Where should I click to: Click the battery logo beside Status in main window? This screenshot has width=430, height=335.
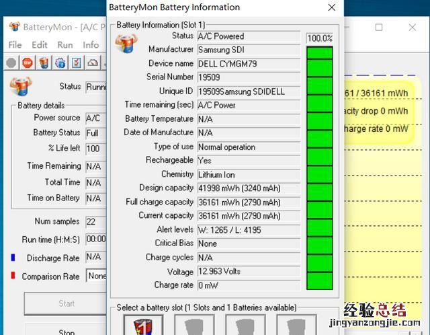(x=21, y=87)
